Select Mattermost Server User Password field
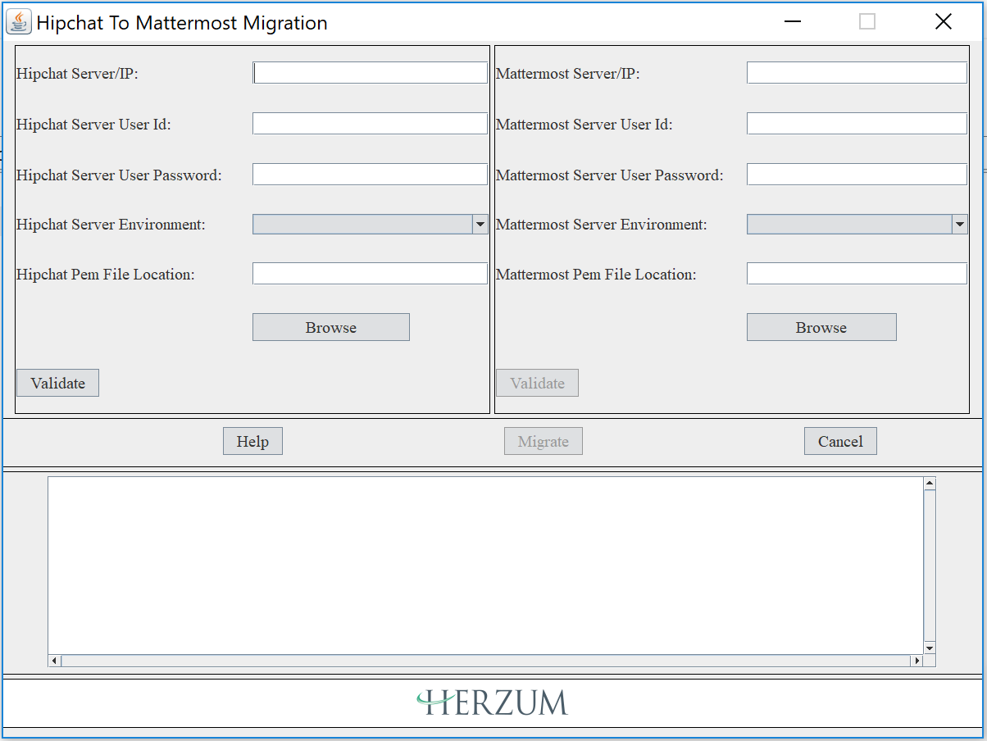This screenshot has width=987, height=741. pos(857,175)
